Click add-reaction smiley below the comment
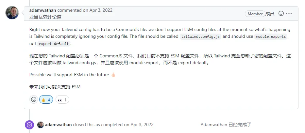The height and width of the screenshot is (133, 305). click(33, 100)
